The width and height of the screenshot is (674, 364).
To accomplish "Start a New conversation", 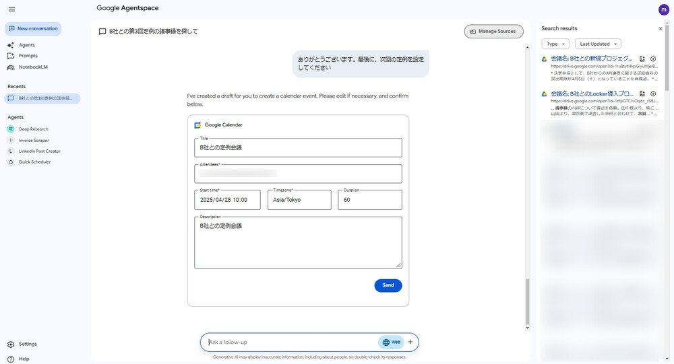I will (33, 29).
